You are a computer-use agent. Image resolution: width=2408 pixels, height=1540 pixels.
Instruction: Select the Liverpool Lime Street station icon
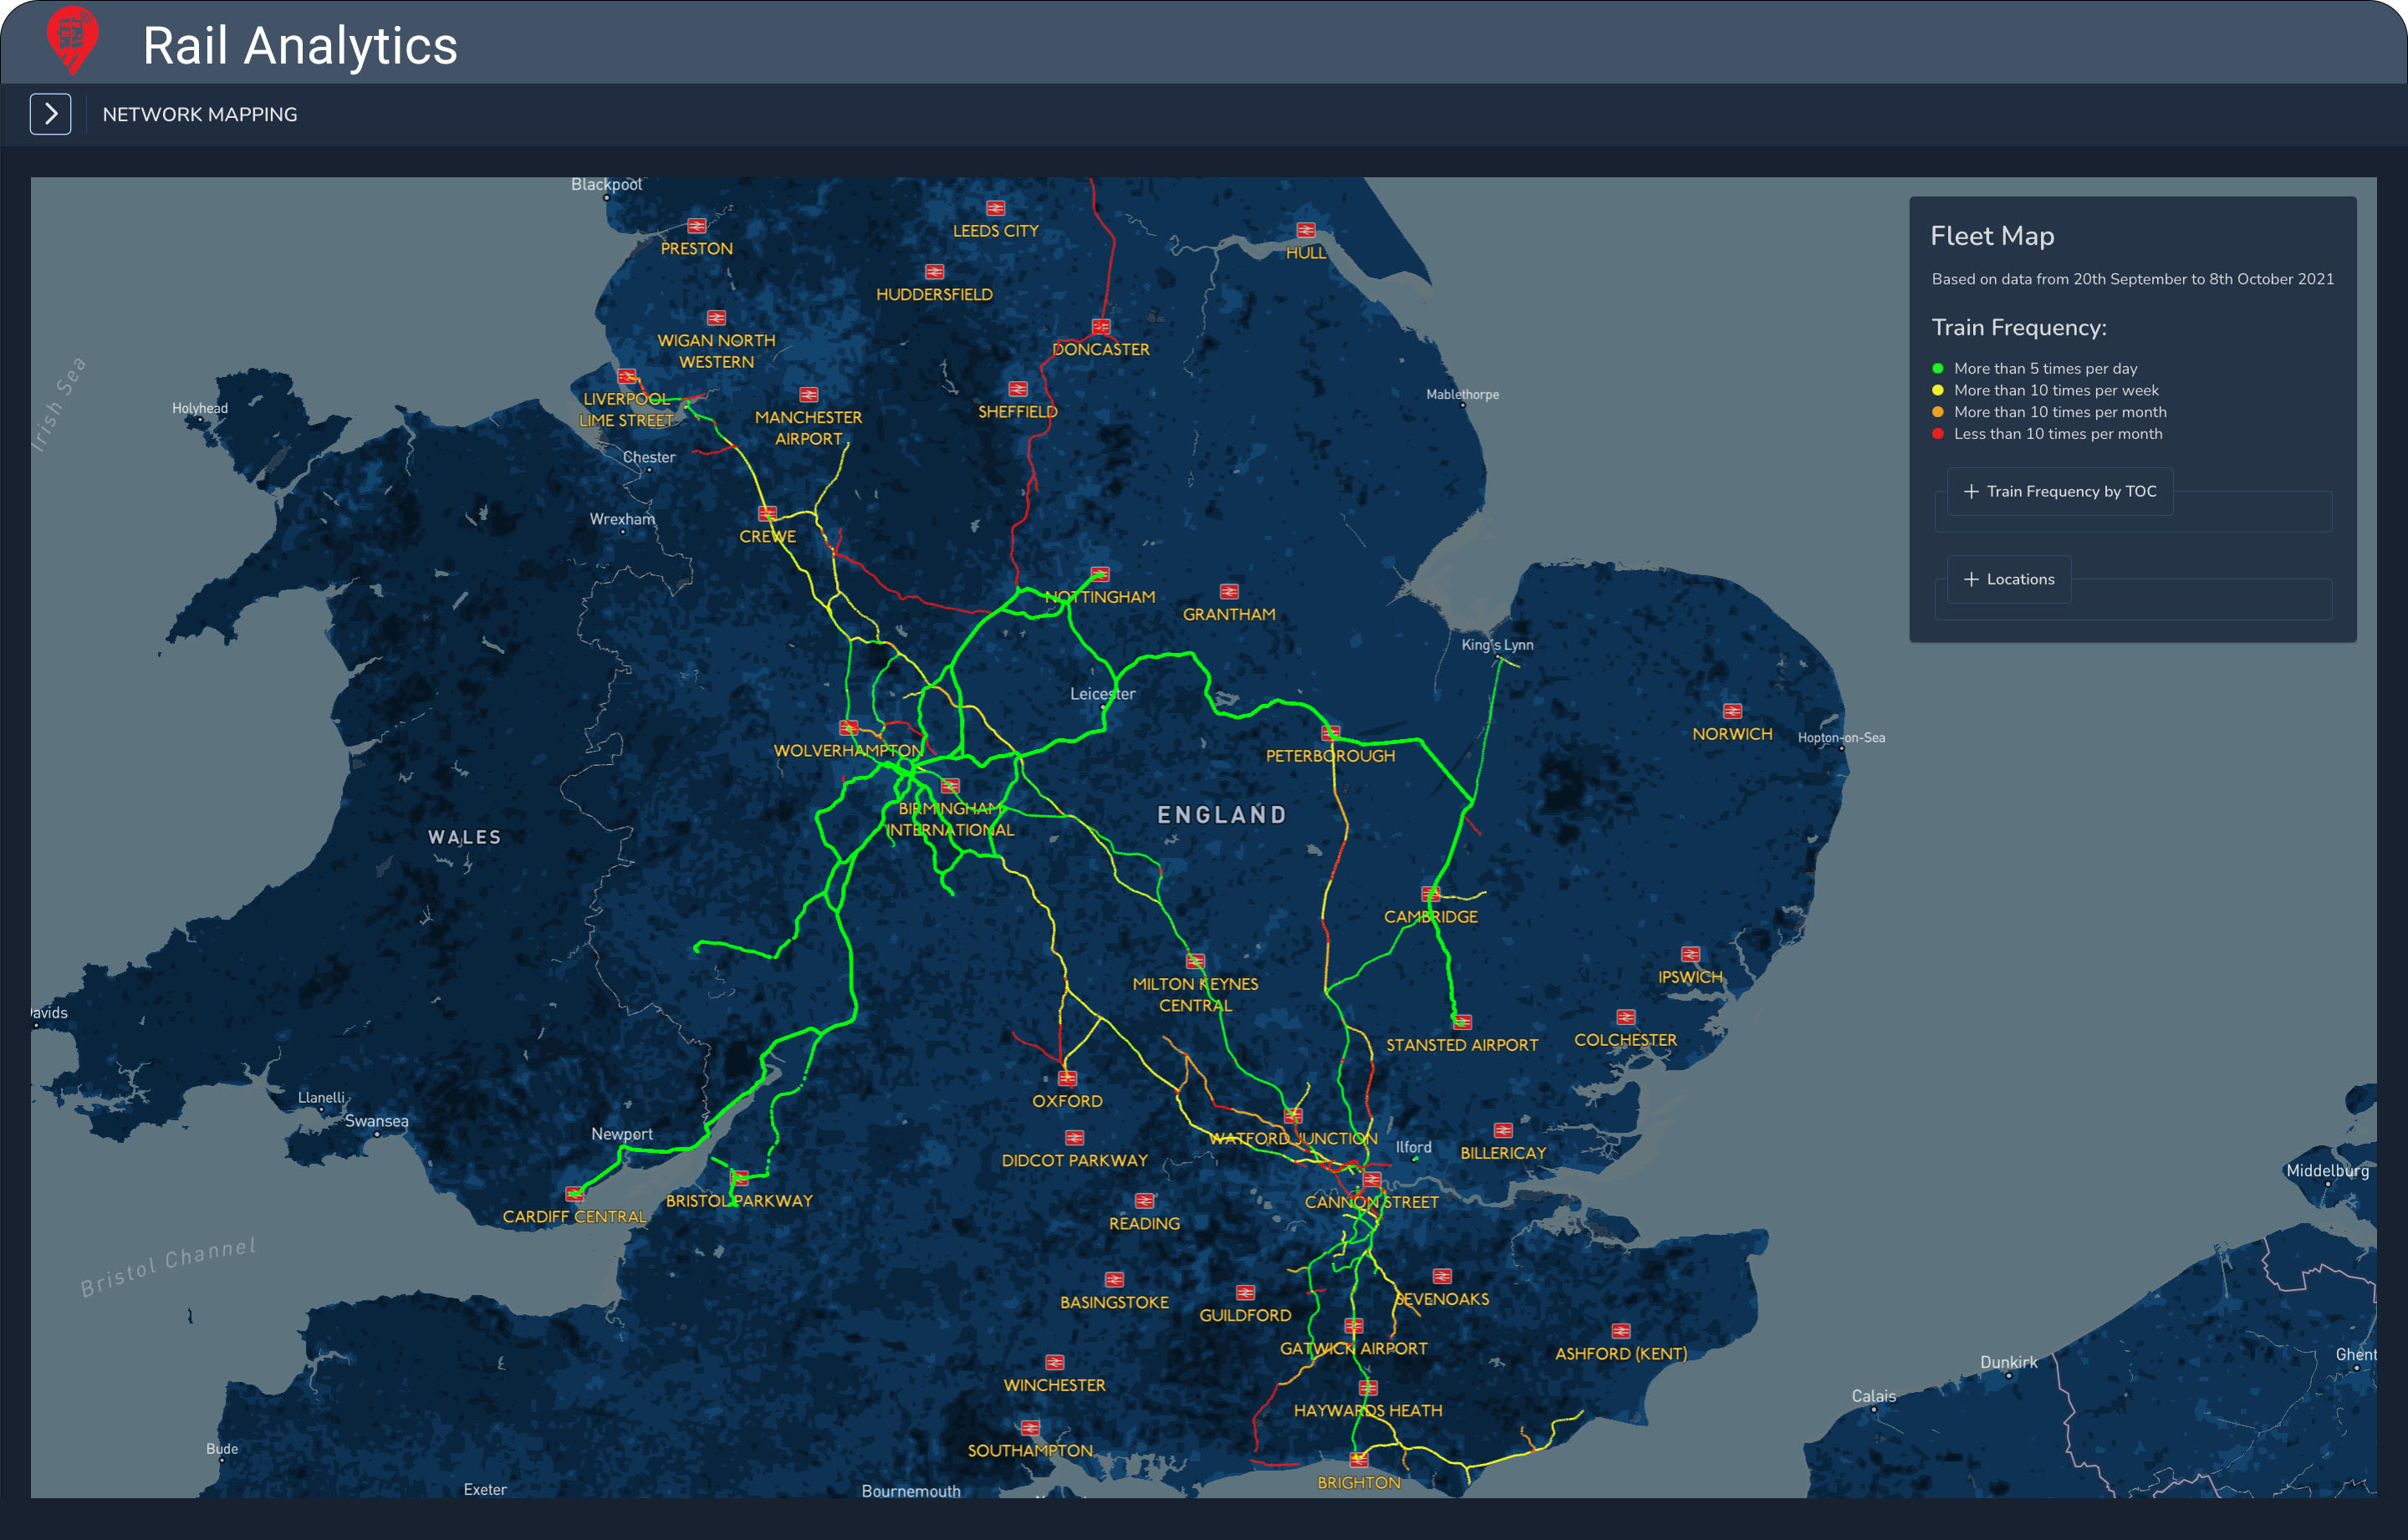[628, 378]
